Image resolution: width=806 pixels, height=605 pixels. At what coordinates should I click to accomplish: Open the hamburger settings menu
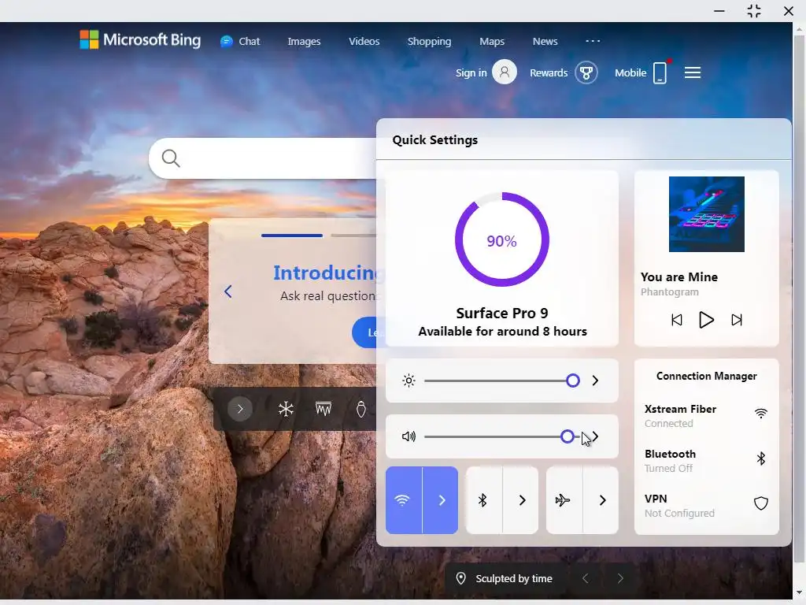click(x=693, y=72)
